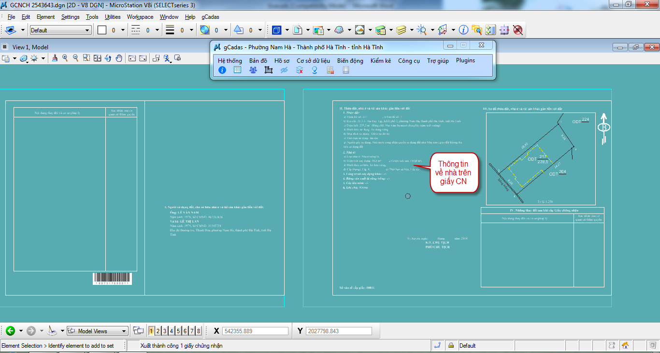This screenshot has width=660, height=353.
Task: Click the Update View brush icon
Action: (54, 58)
